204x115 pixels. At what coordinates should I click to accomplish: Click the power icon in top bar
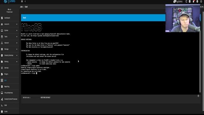201,1
